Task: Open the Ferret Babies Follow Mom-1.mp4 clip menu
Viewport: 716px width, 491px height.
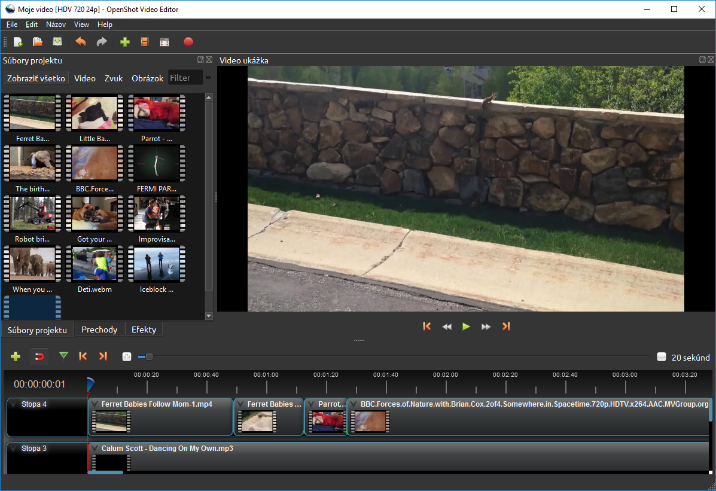Action: 95,404
